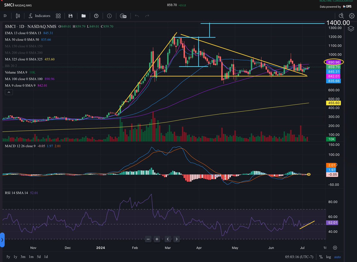Click the 835.66 MA 50 price label
Image resolution: width=357 pixels, height=262 pixels.
tap(334, 81)
